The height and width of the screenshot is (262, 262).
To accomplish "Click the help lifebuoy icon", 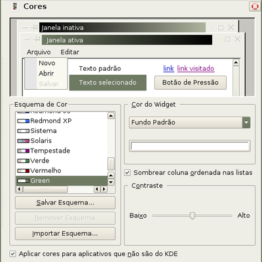I will pos(255,7).
